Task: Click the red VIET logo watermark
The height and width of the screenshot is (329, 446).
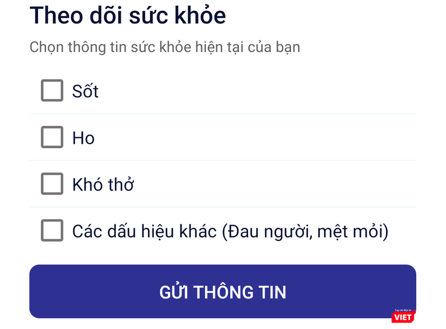Action: pyautogui.click(x=403, y=317)
